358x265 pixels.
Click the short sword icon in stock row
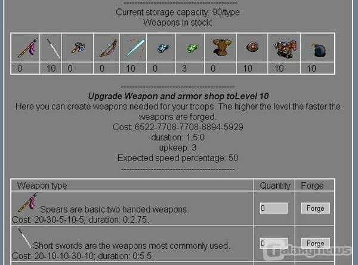point(53,48)
